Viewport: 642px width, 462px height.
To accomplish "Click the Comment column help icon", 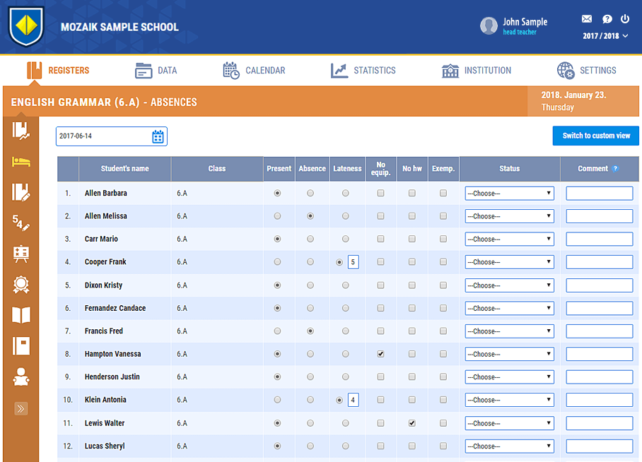I will click(615, 169).
